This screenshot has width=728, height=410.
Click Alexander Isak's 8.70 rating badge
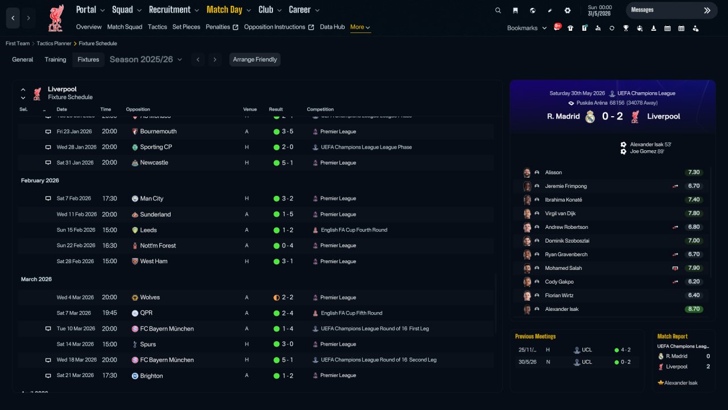[694, 309]
